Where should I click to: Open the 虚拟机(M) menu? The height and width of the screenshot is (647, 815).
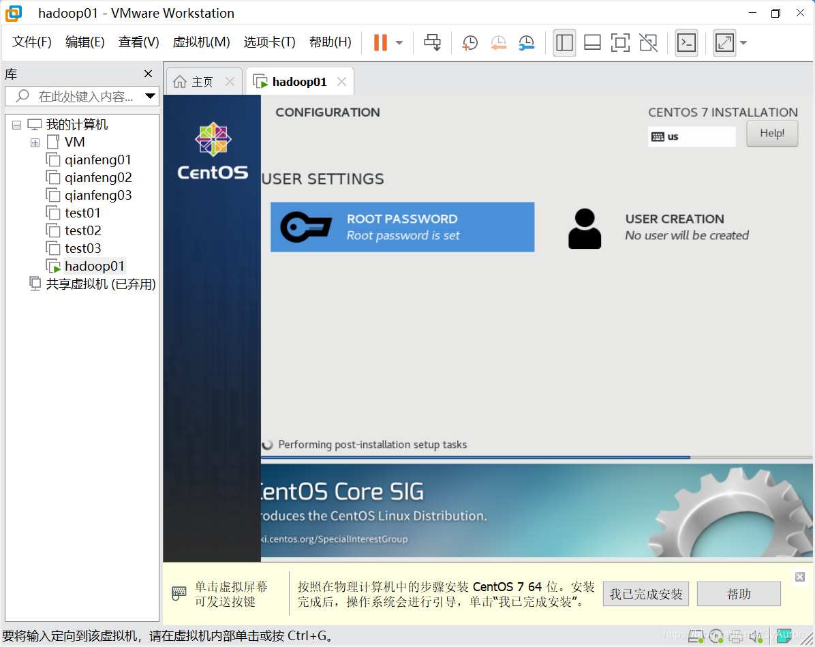click(x=202, y=42)
